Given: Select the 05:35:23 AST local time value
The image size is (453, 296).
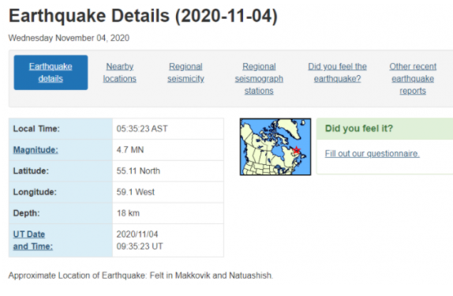Looking at the screenshot, I should pos(142,129).
